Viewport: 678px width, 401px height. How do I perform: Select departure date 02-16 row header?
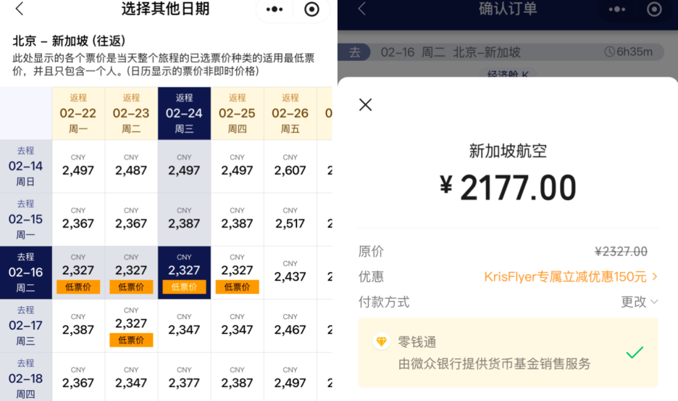point(26,272)
